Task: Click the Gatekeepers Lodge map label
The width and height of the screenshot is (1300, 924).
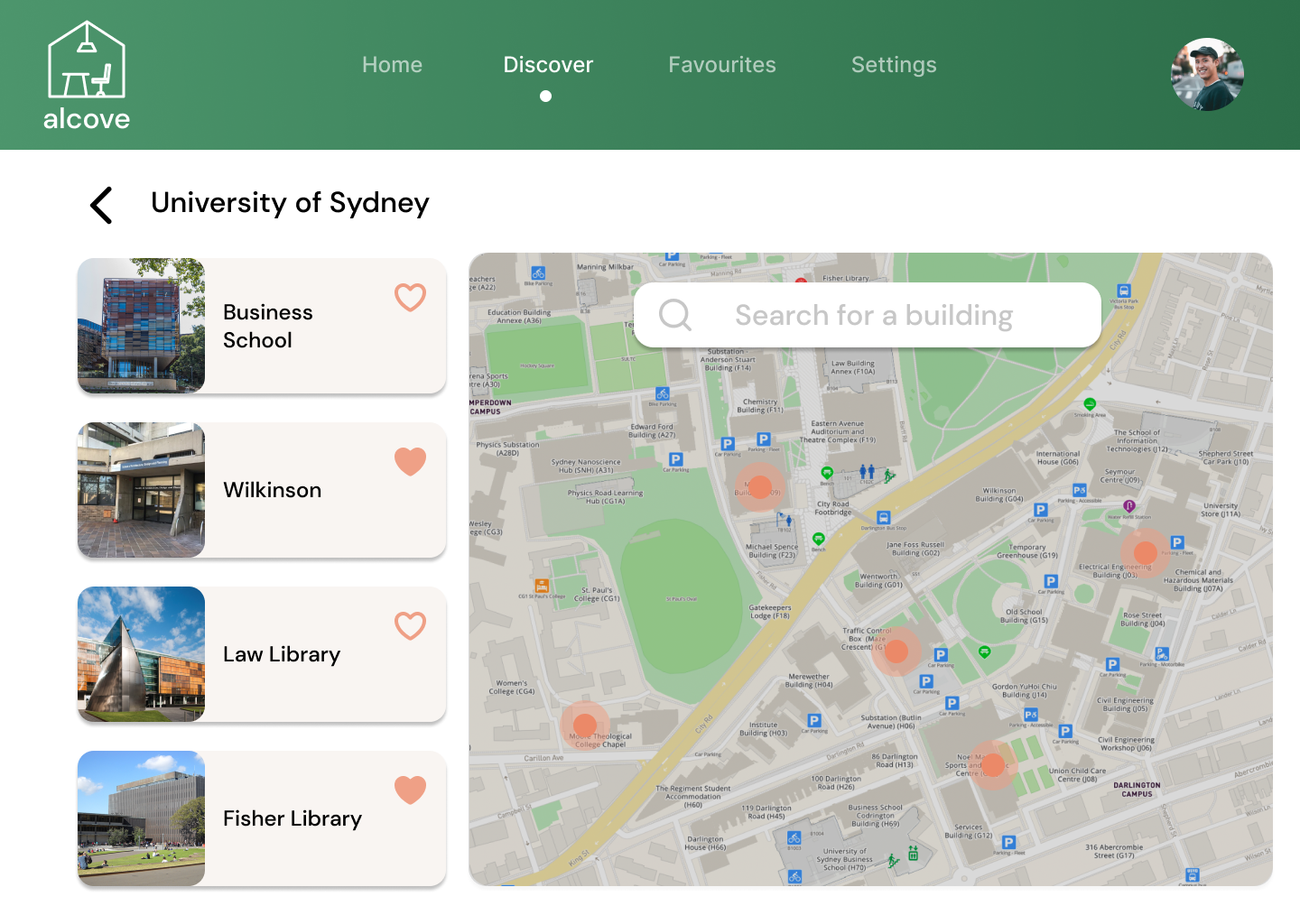Action: [x=770, y=612]
